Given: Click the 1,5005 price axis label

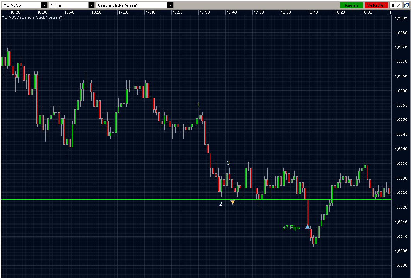Looking at the screenshot, I should point(401,251).
